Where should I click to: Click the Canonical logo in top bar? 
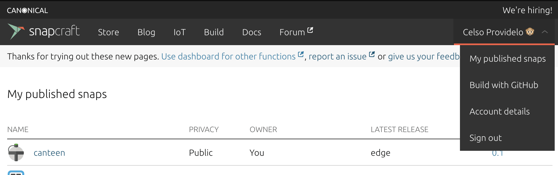tap(28, 10)
